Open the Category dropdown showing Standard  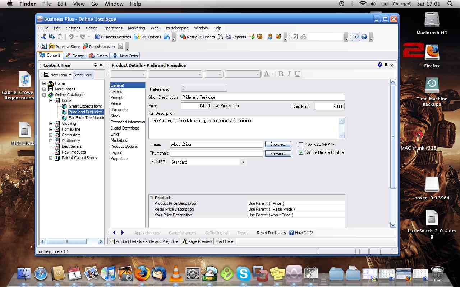tap(243, 162)
